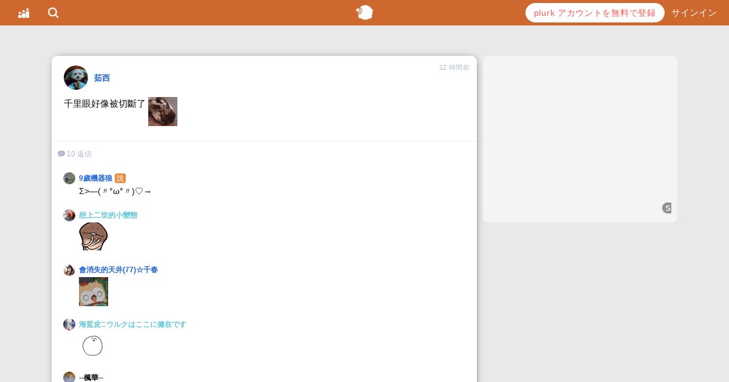Screen dimensions: 729x382
Task: Click the S badge icon in the ad panel
Action: (x=667, y=208)
